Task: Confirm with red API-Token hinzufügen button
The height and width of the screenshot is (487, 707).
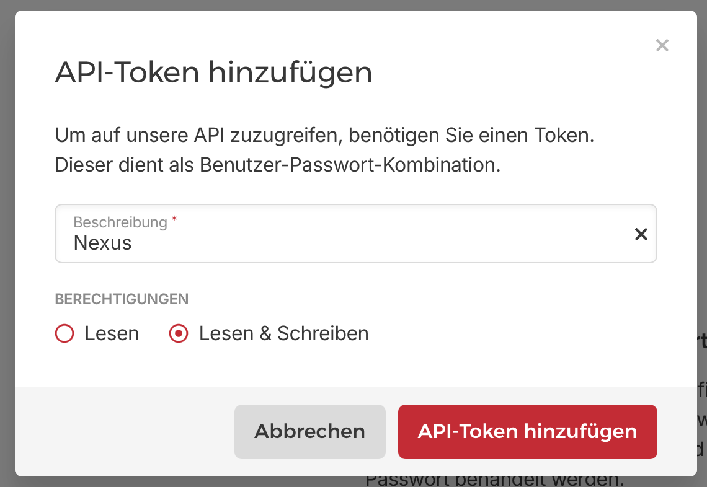Action: (x=527, y=432)
